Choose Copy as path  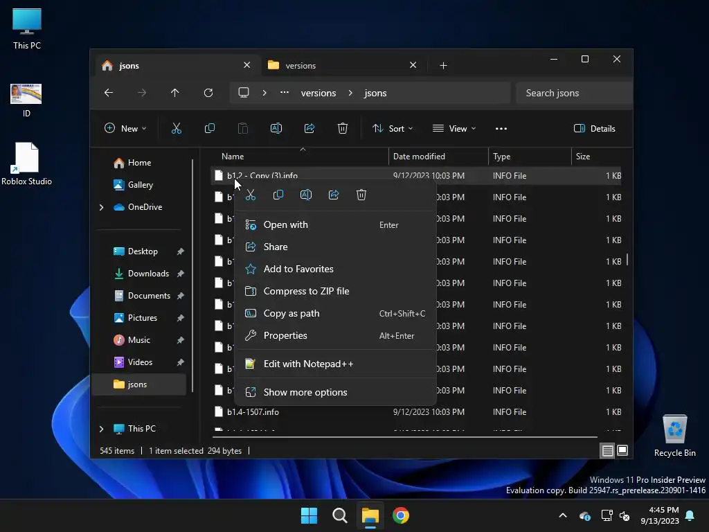(336, 314)
